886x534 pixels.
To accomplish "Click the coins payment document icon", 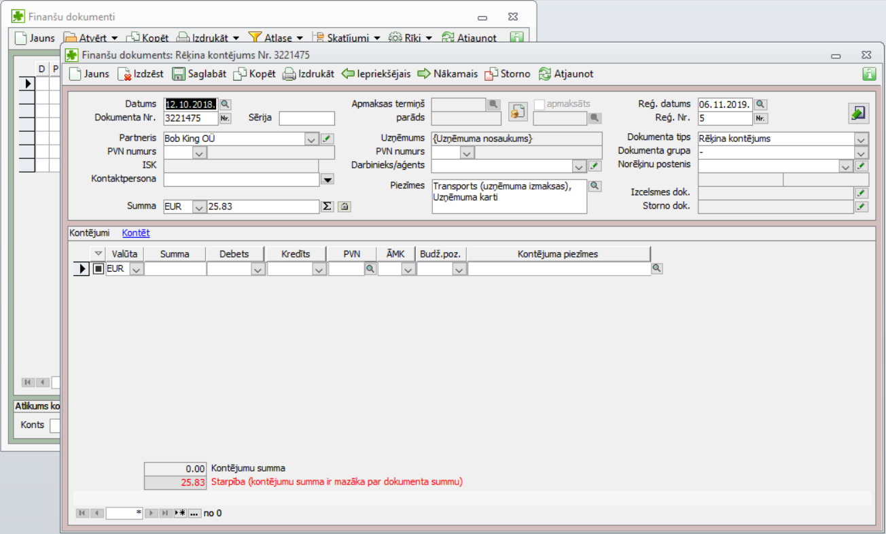I will tap(518, 111).
